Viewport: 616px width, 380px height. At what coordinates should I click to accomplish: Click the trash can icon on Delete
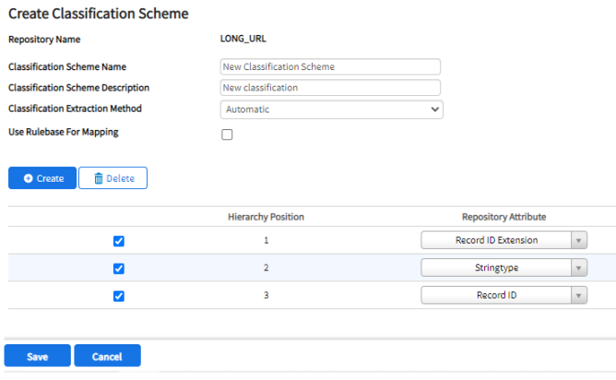pyautogui.click(x=99, y=178)
